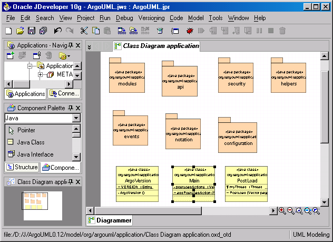Switch to the Components palette tab
333x242 pixels.
pyautogui.click(x=61, y=168)
